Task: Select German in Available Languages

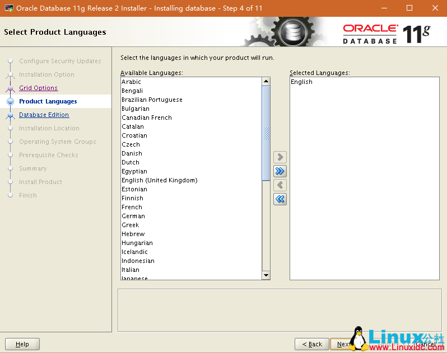Action: pos(191,216)
